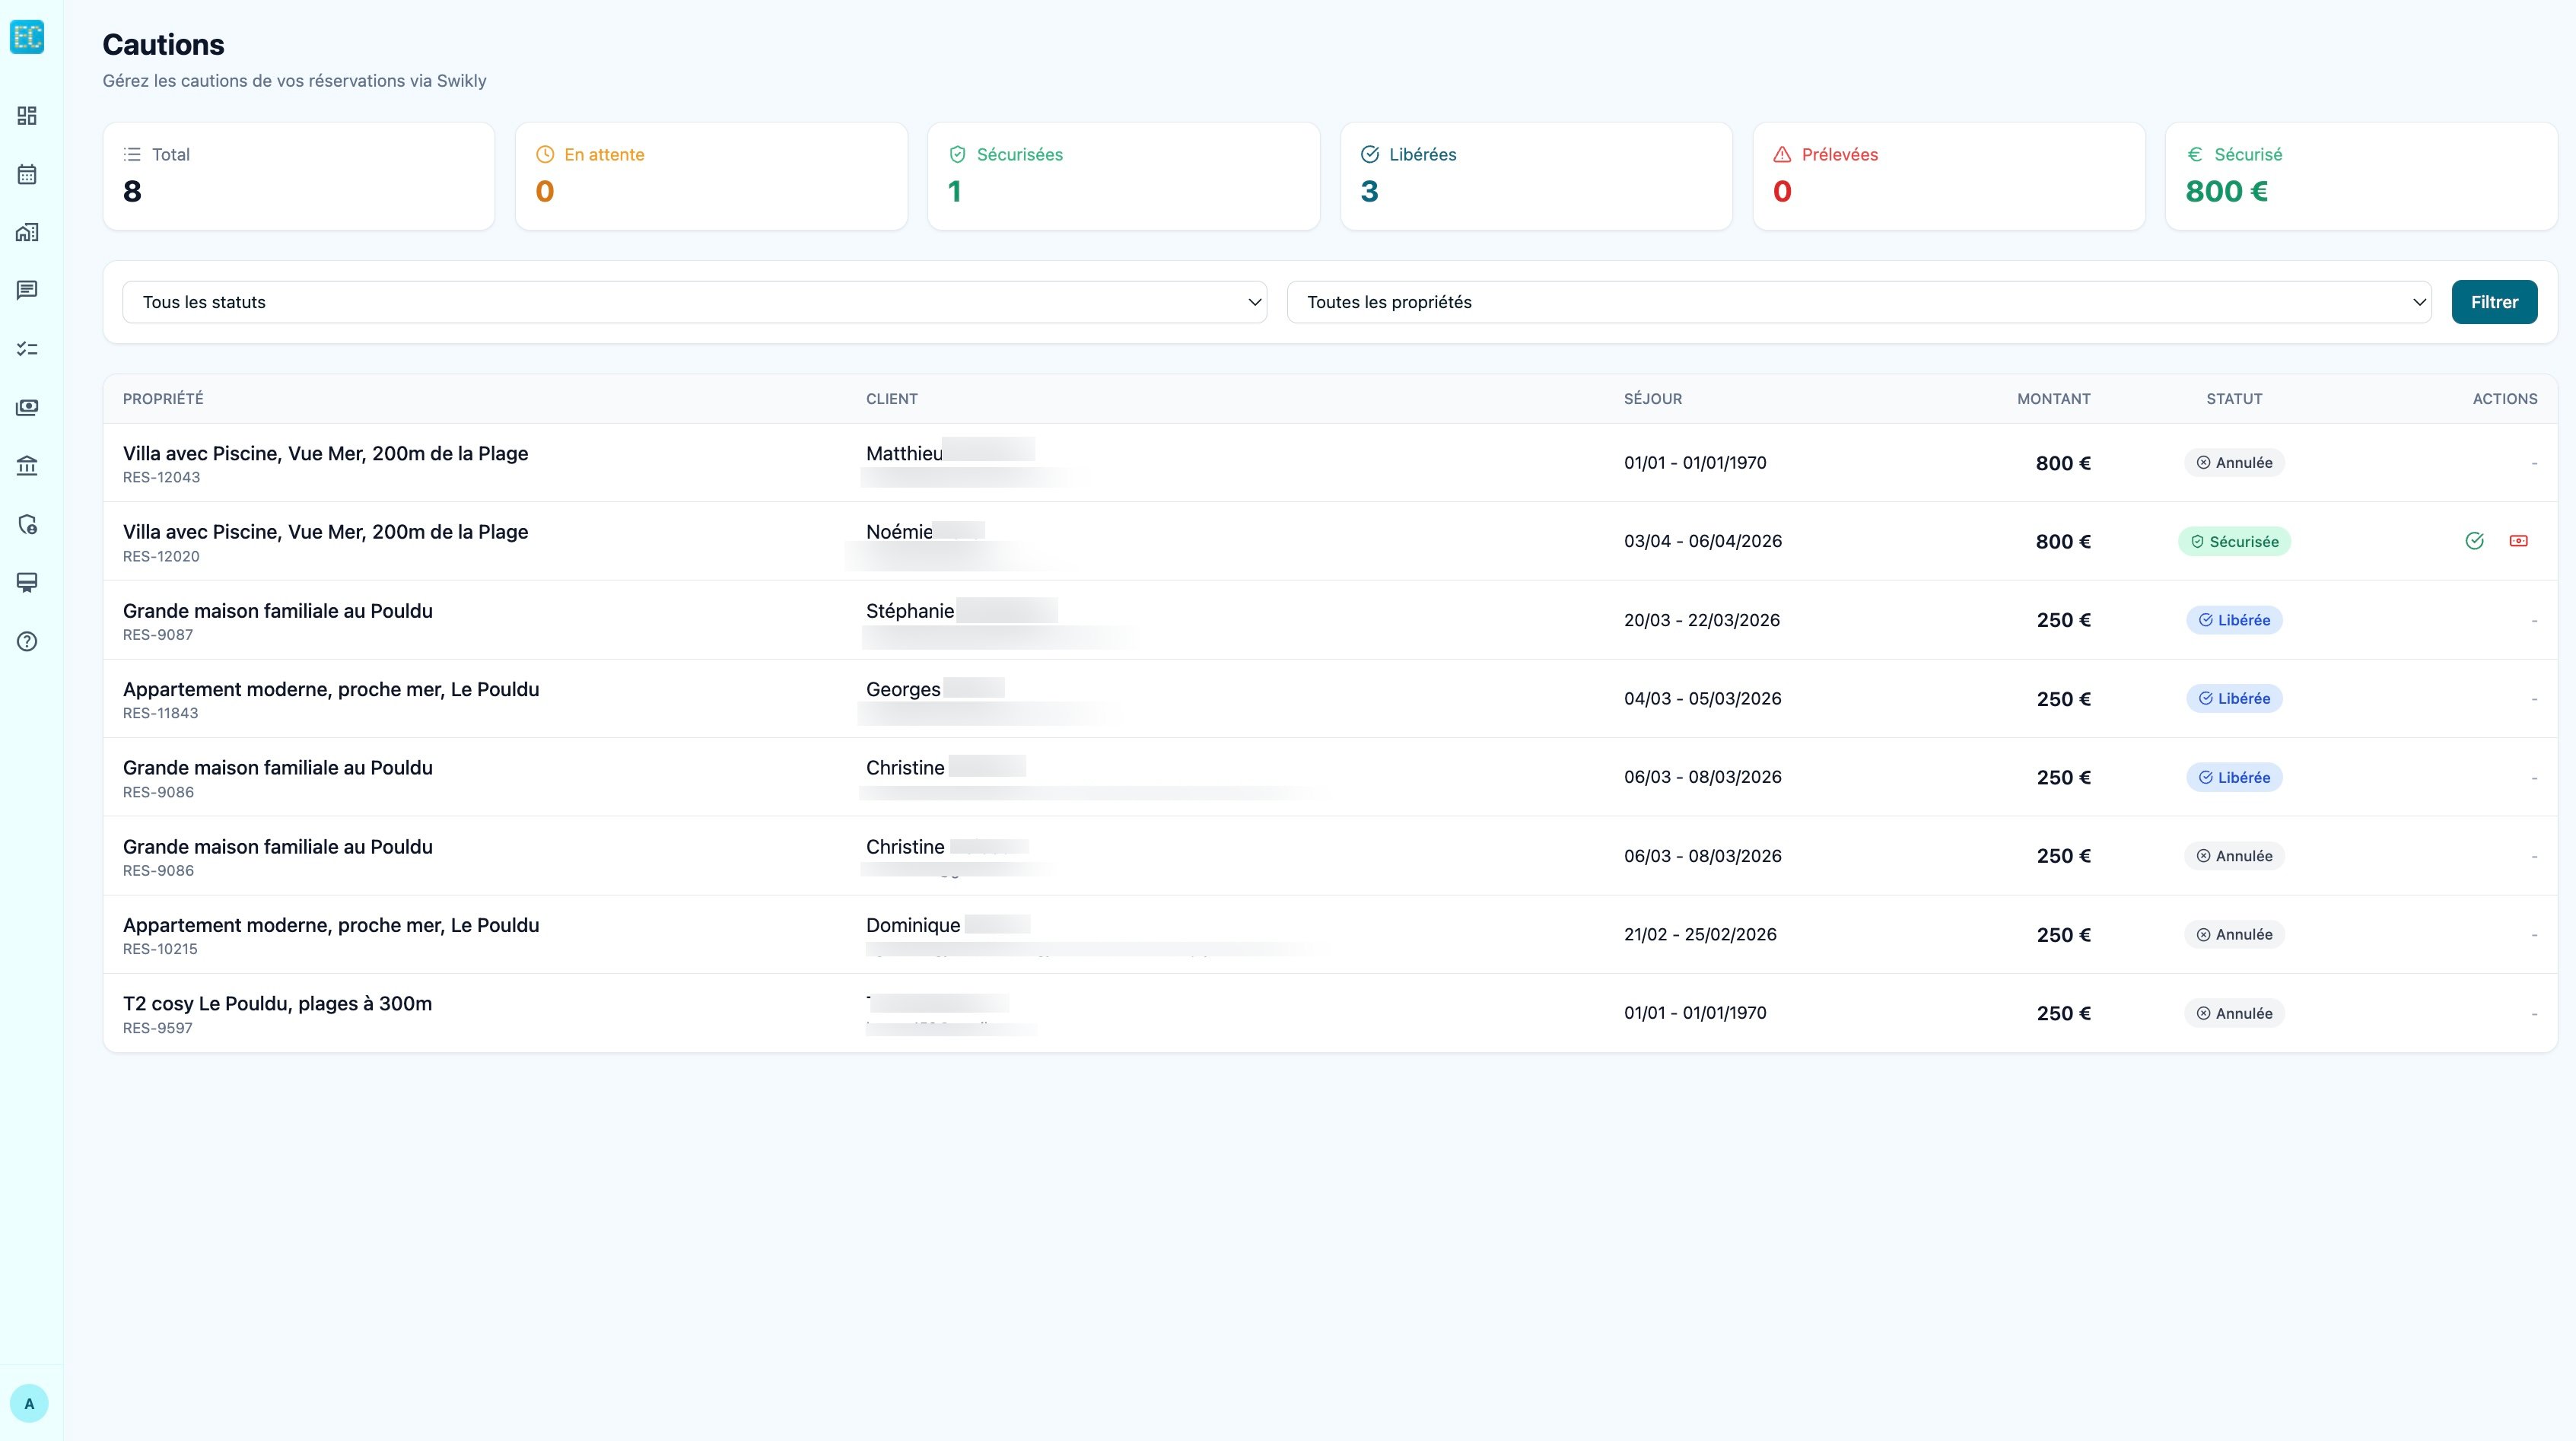Open reservation RES-12020 for Villa avec Piscine
2576x1441 pixels.
click(325, 531)
